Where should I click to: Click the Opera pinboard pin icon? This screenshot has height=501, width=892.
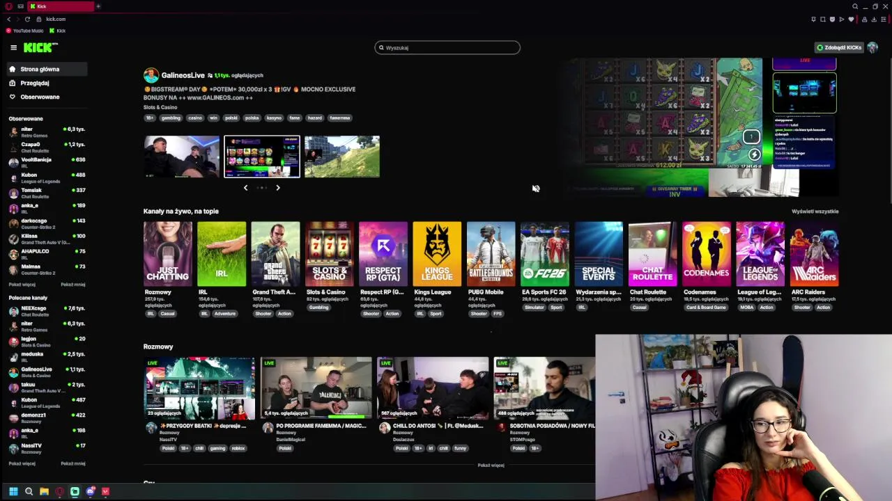tap(813, 19)
